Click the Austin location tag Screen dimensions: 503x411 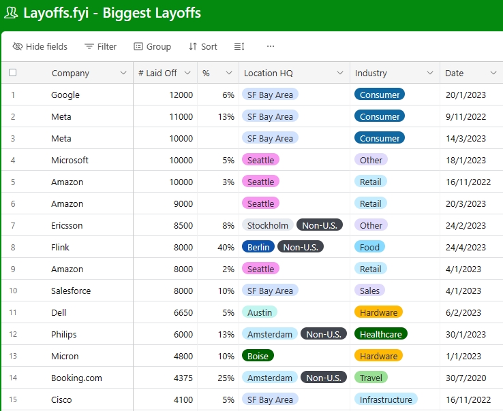[x=260, y=312]
